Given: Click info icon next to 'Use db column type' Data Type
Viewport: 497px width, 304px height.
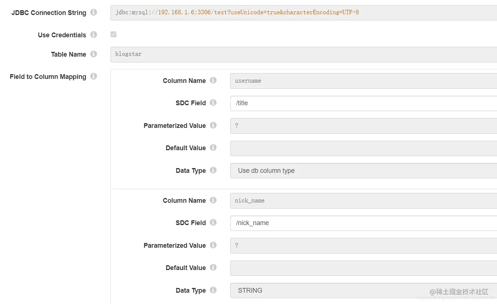Looking at the screenshot, I should (213, 170).
